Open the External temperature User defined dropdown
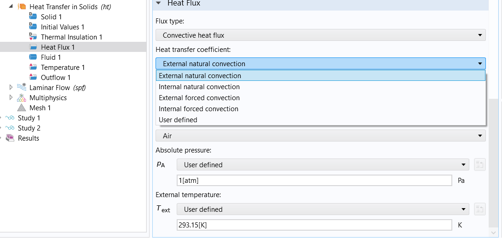 [x=323, y=210]
